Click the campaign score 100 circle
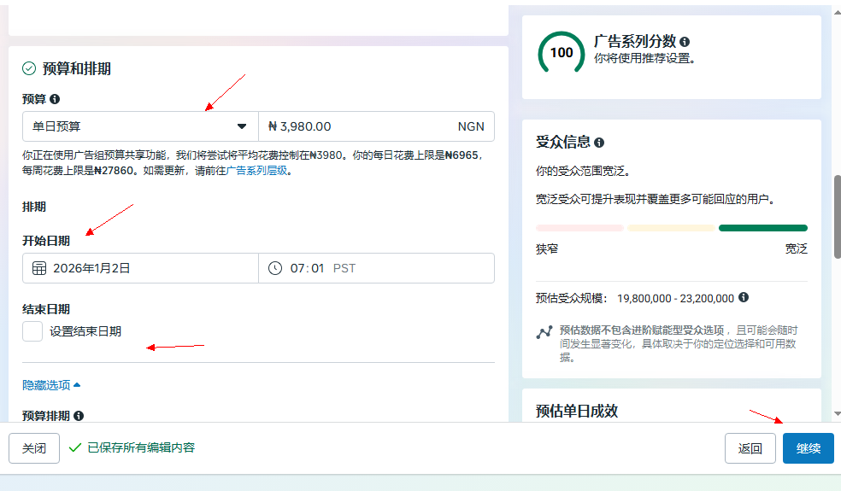The image size is (841, 491). point(562,53)
